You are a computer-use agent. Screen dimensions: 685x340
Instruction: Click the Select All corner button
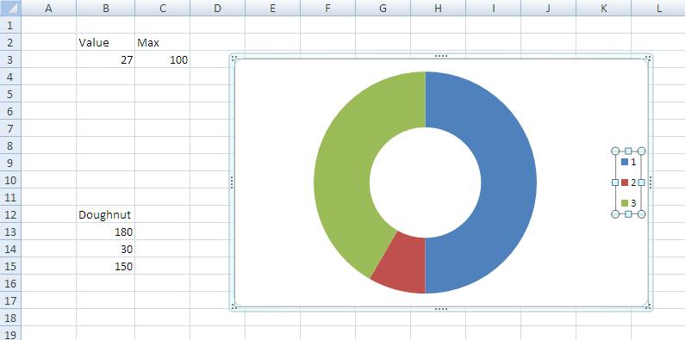10,8
